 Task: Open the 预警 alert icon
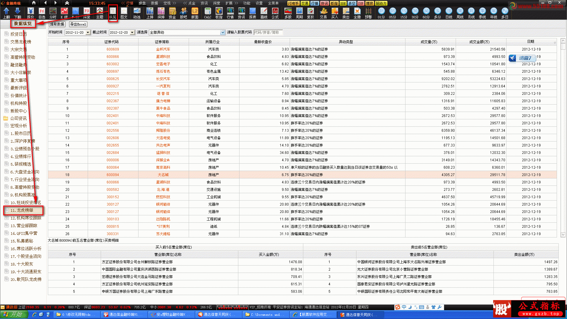coord(368,13)
